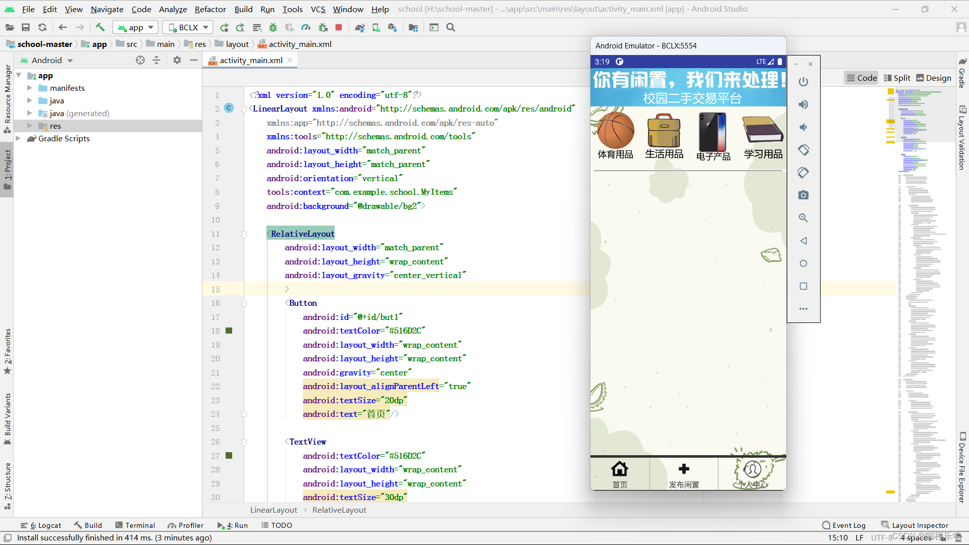Viewport: 969px width, 545px height.
Task: Click color swatch on line 18 gutter
Action: click(229, 331)
